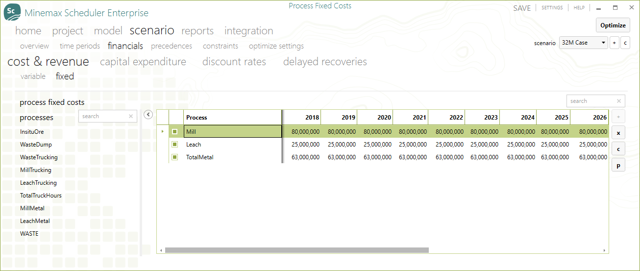Click TotalMetal 2020 value 63,000,000
The image size is (640, 271).
tap(377, 157)
